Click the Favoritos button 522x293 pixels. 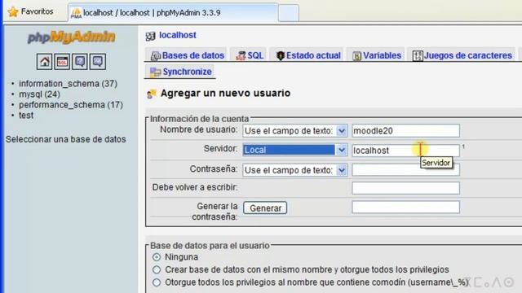[31, 11]
